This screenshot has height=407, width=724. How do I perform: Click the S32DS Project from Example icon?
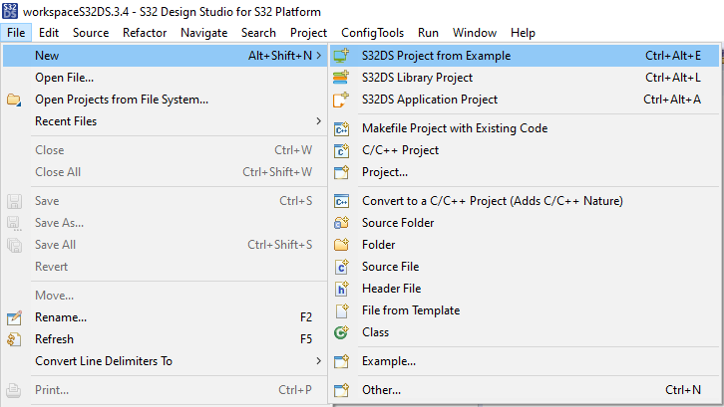[341, 56]
